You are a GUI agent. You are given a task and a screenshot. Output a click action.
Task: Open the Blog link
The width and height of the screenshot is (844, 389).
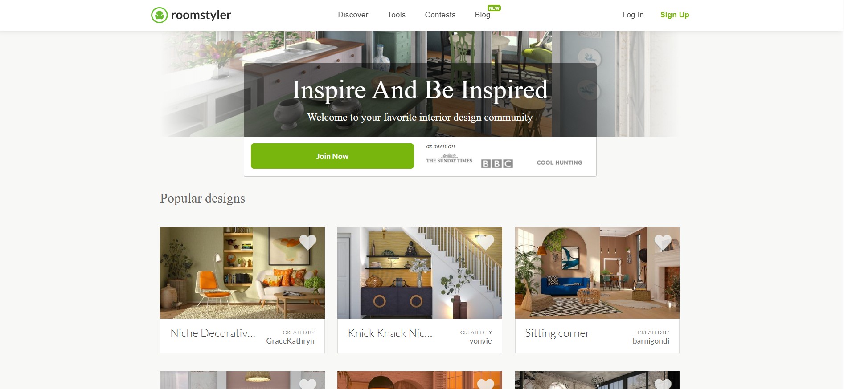(x=483, y=15)
